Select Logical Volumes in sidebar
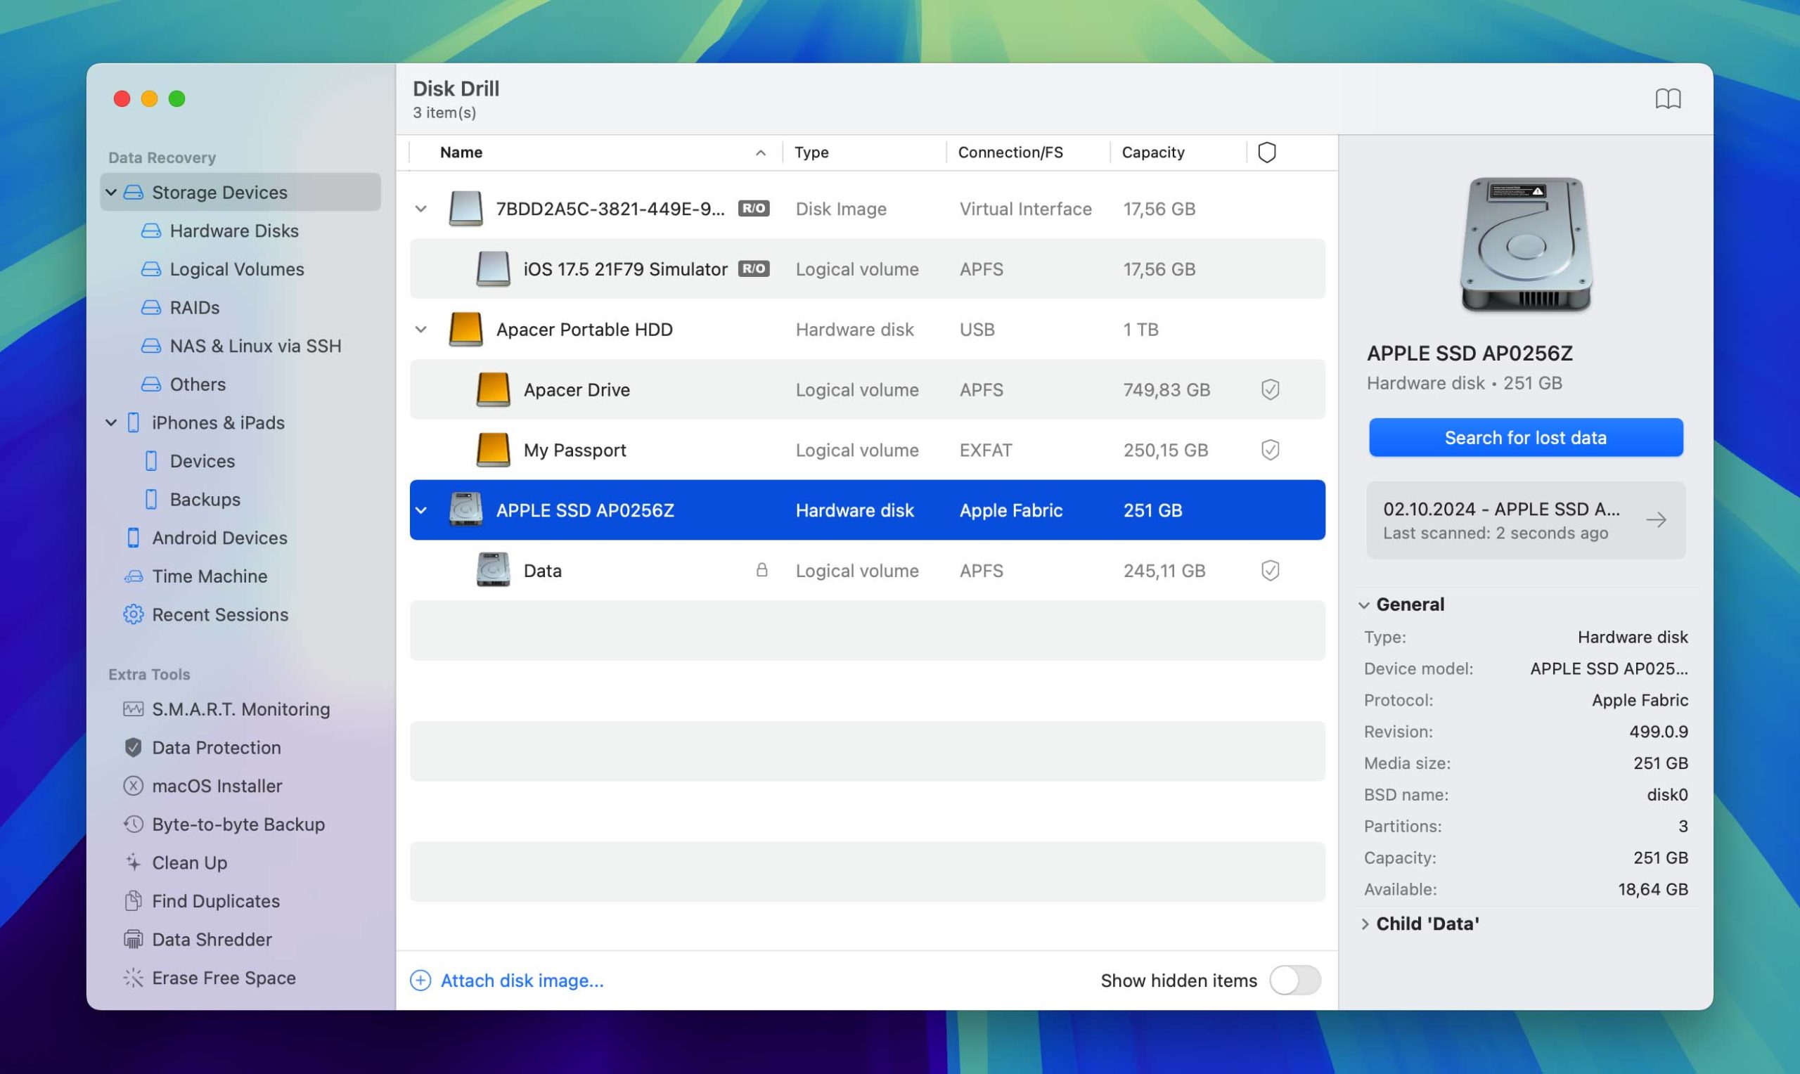The width and height of the screenshot is (1800, 1074). pos(237,269)
